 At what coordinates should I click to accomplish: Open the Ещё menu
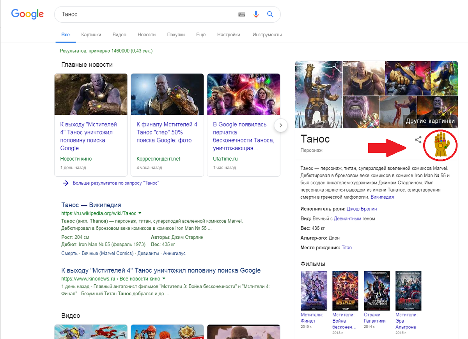point(201,35)
